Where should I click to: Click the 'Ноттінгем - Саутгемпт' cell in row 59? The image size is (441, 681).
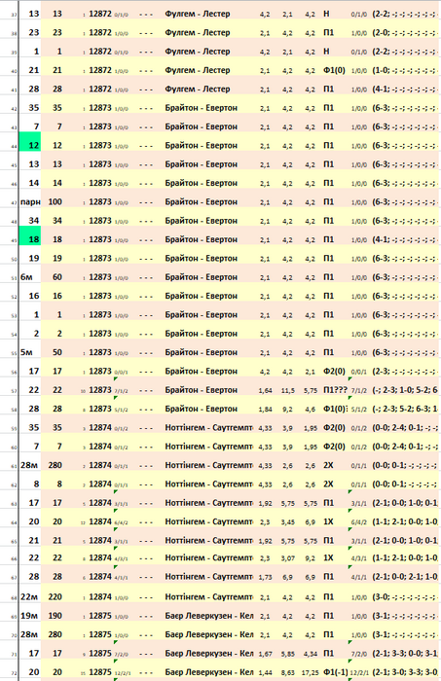[209, 428]
